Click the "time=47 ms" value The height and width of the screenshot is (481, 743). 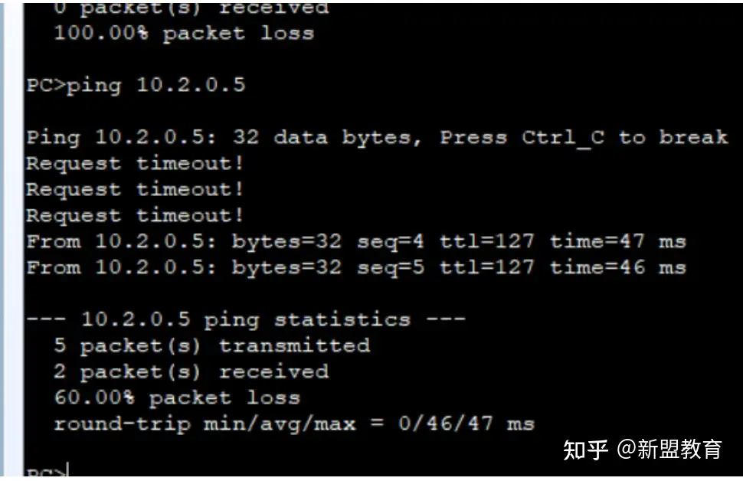tap(617, 242)
